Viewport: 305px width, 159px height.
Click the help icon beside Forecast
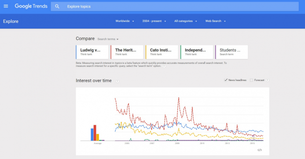(268, 80)
